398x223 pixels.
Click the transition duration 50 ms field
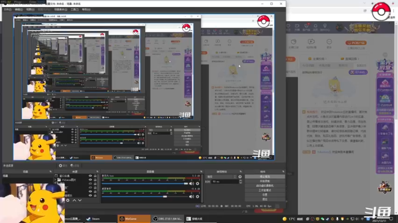[x=225, y=181]
